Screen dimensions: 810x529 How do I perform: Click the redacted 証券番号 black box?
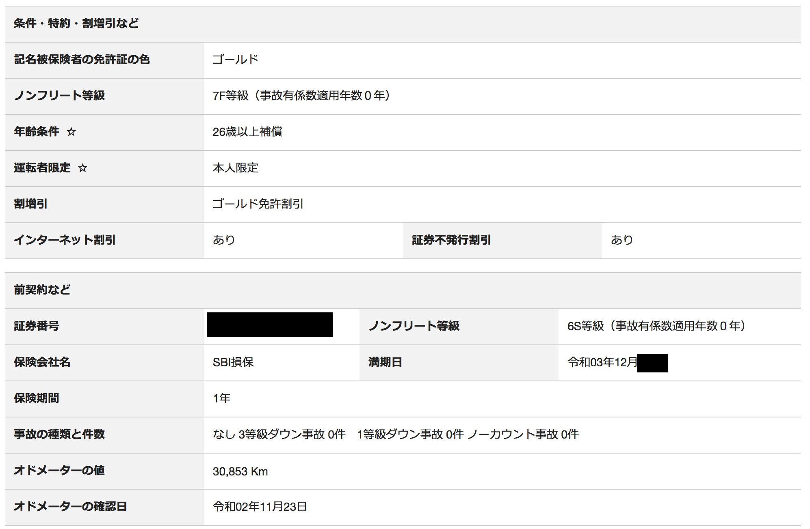point(269,325)
